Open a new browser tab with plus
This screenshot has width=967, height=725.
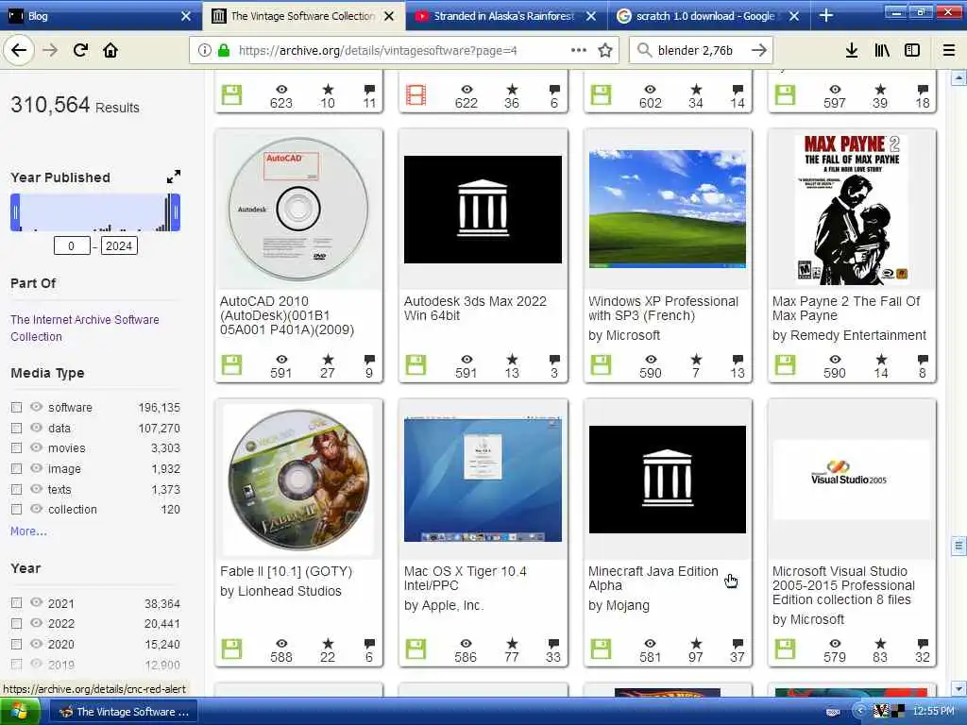coord(826,16)
